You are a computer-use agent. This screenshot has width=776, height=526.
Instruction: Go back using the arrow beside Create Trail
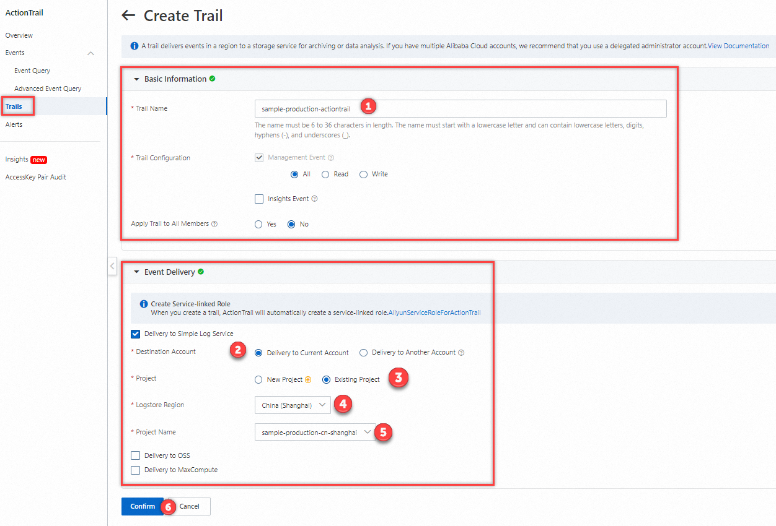pyautogui.click(x=128, y=15)
